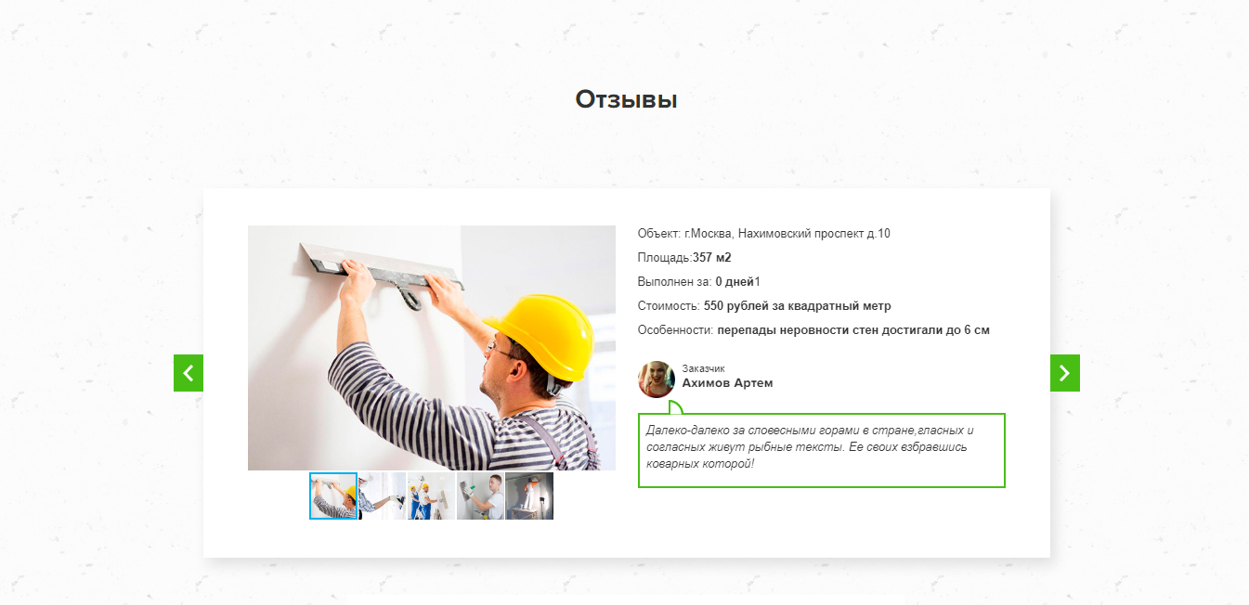This screenshot has width=1249, height=605.
Task: Click review quote starting Далеко-далеко за словесными
Action: (x=822, y=450)
